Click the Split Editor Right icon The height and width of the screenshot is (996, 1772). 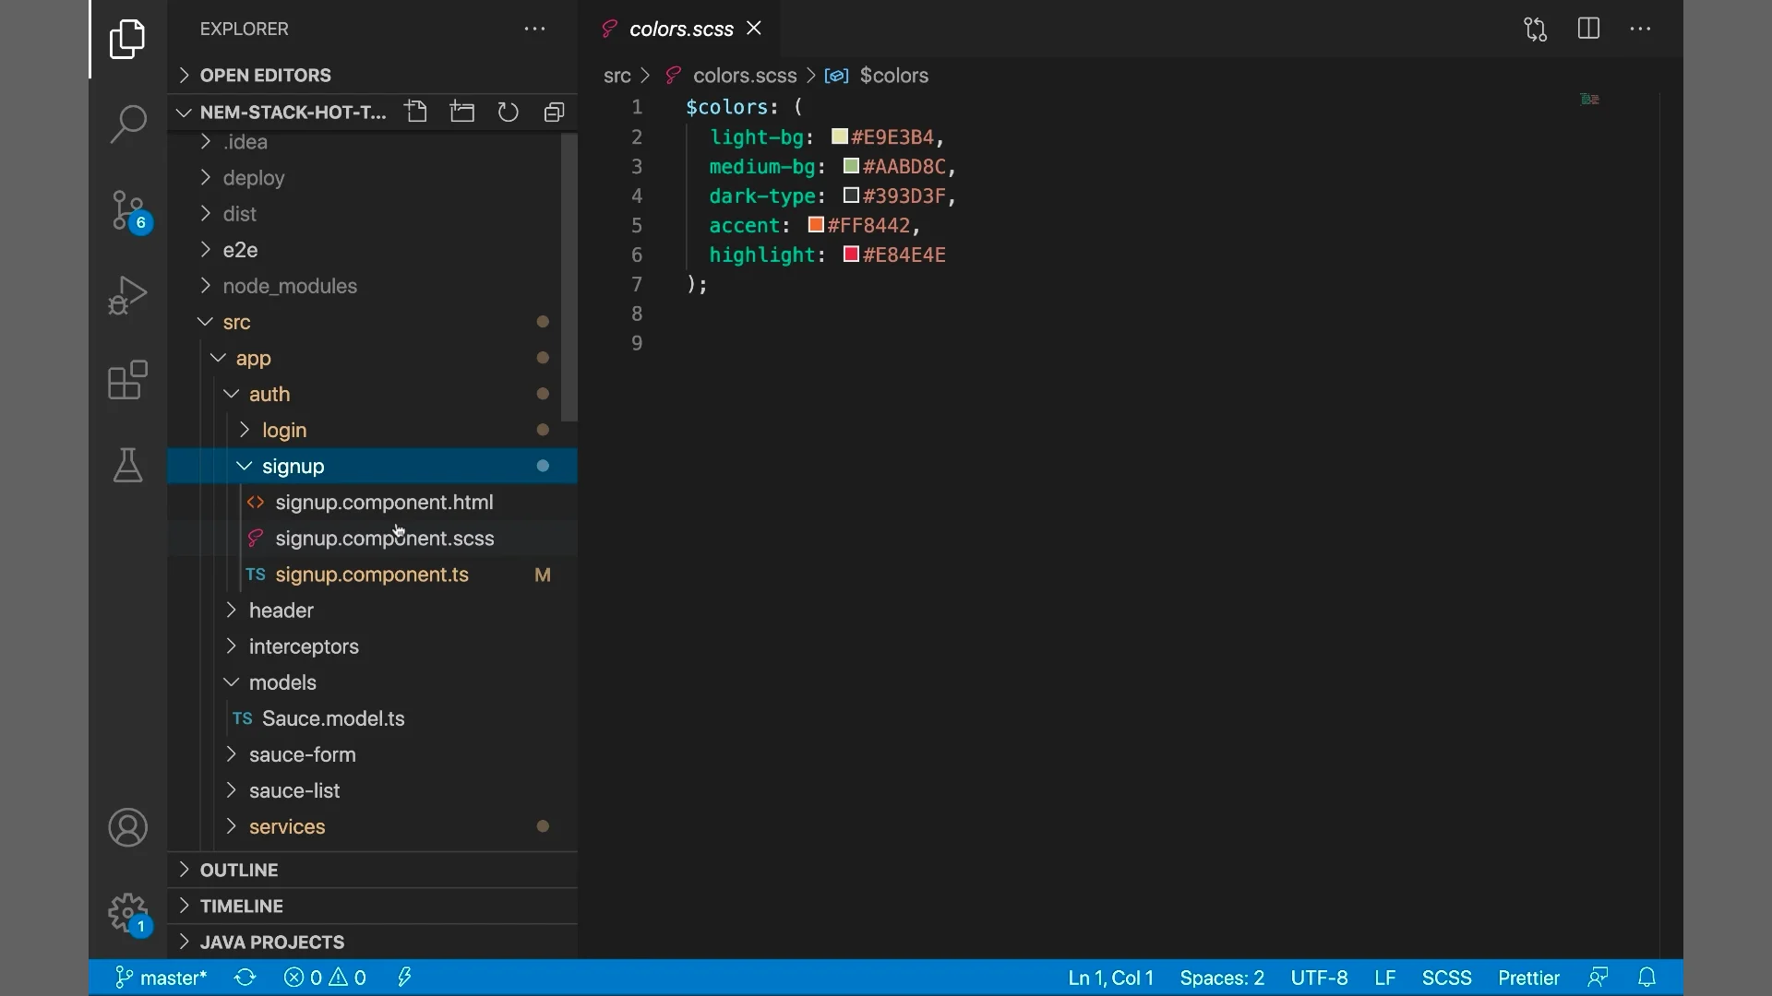pyautogui.click(x=1588, y=29)
